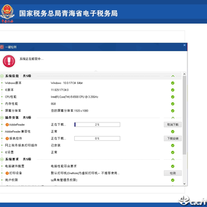Click the 一键检测 dialog title icon
Image resolution: width=207 pixels, height=207 pixels.
click(x=2, y=47)
